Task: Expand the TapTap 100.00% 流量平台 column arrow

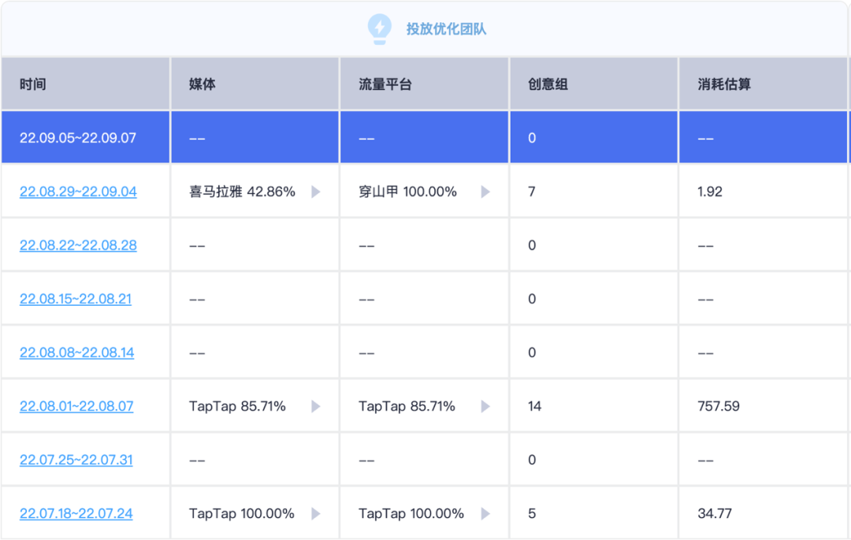Action: [x=485, y=514]
